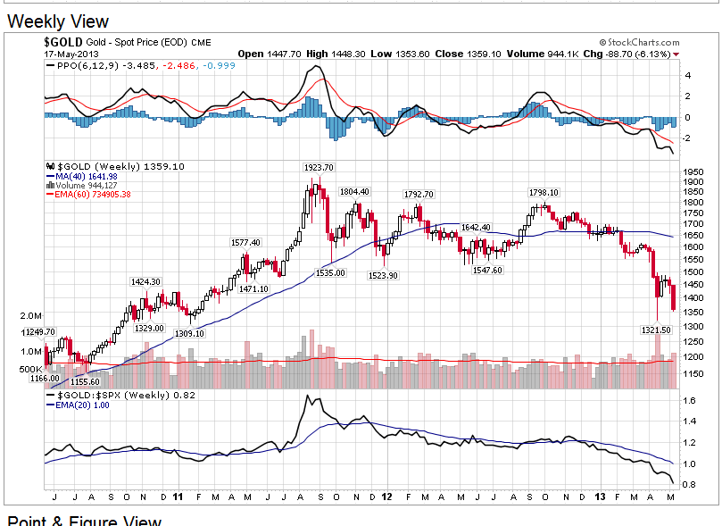
Task: Click the 1798.10 price label
Action: pyautogui.click(x=544, y=193)
